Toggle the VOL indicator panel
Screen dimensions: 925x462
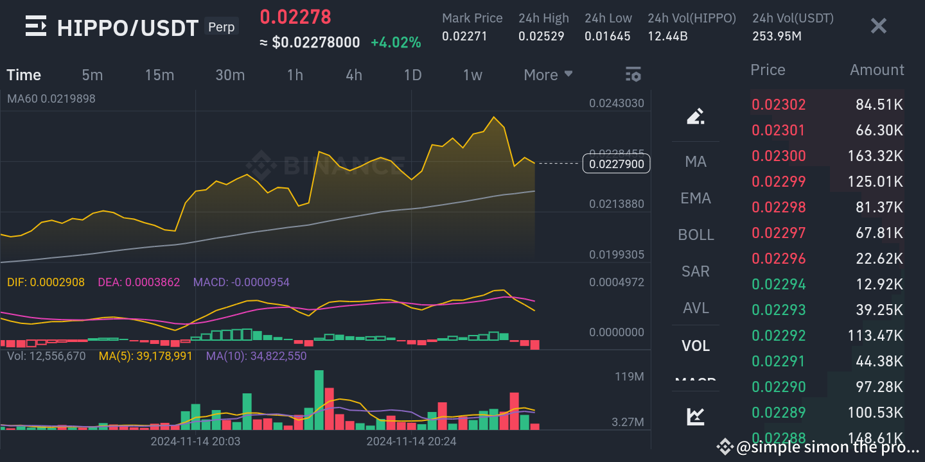[x=696, y=345]
